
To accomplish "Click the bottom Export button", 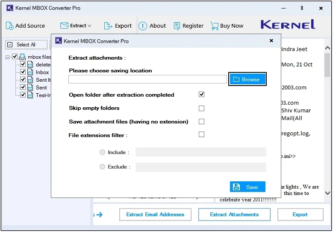I will click(x=300, y=215).
